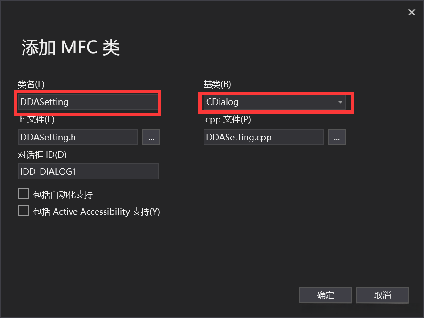The height and width of the screenshot is (318, 424).
Task: Click the 包括自动化支持 label text
Action: click(63, 195)
